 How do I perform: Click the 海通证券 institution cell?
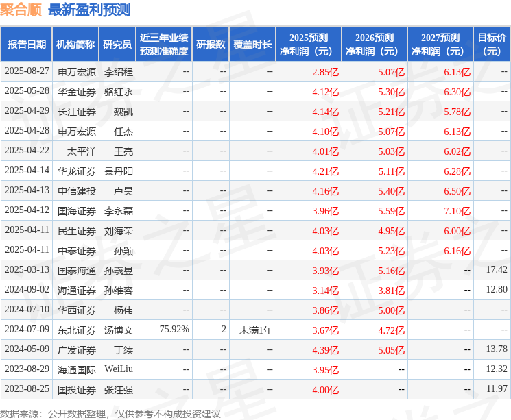[77, 291]
